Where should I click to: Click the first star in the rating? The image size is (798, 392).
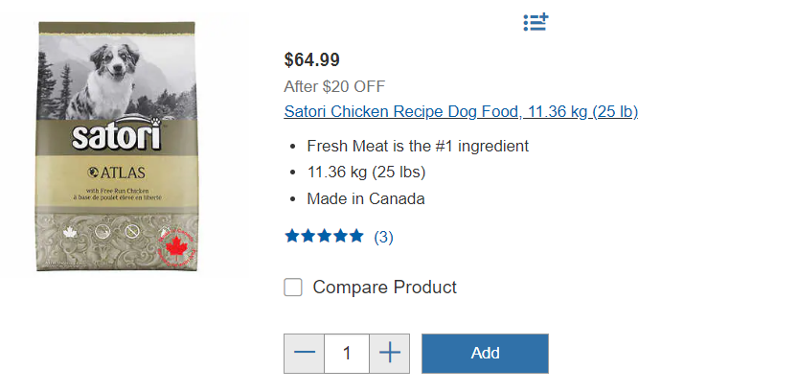pos(292,236)
